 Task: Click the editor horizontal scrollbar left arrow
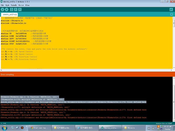(1, 70)
